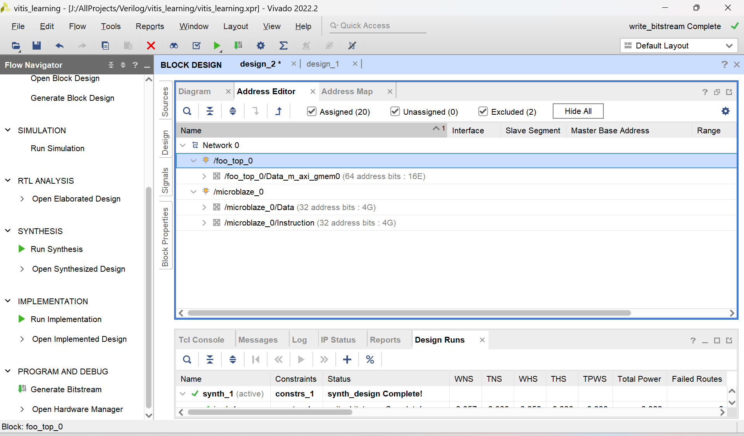Toggle the Excluded (2) checkbox
Screen dimensions: 744x436
click(x=483, y=112)
